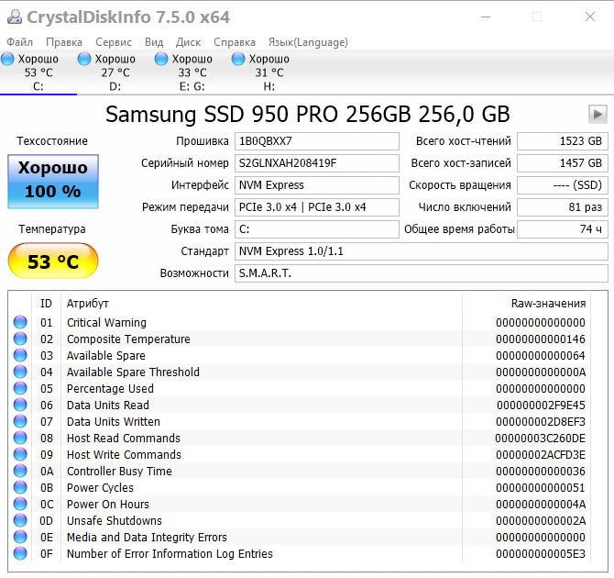The height and width of the screenshot is (578, 614).
Task: Click the firmware field 1B0QBXX7
Action: 317,141
